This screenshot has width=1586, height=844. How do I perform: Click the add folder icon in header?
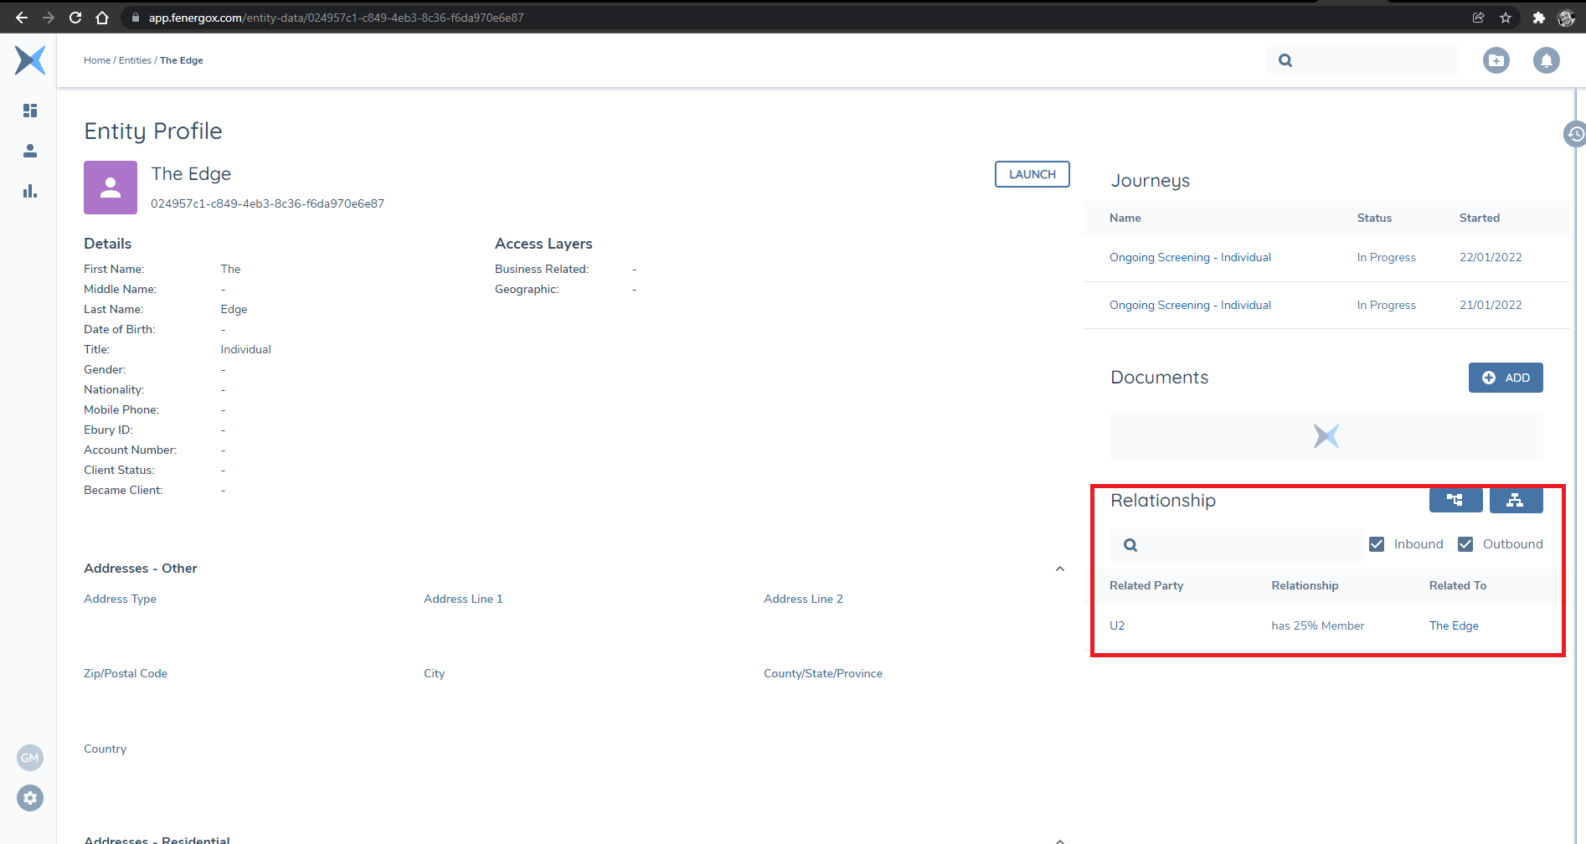pos(1496,60)
